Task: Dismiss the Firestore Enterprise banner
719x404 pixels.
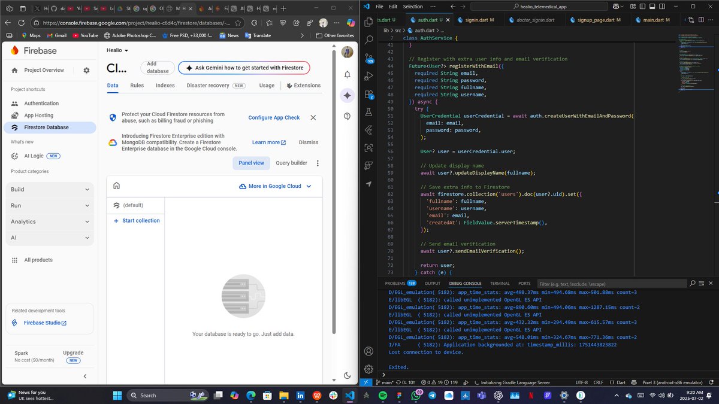Action: (309, 142)
